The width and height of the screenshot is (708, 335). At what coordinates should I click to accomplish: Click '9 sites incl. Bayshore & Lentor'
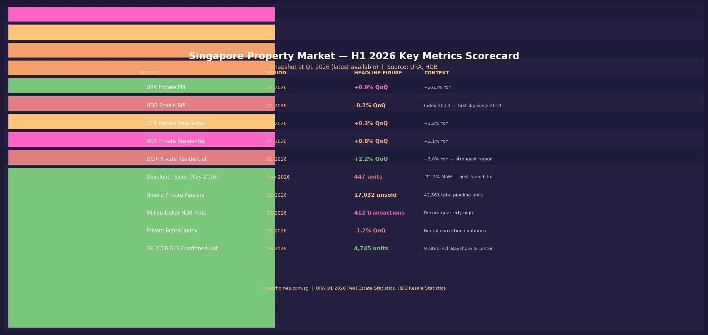pos(458,249)
